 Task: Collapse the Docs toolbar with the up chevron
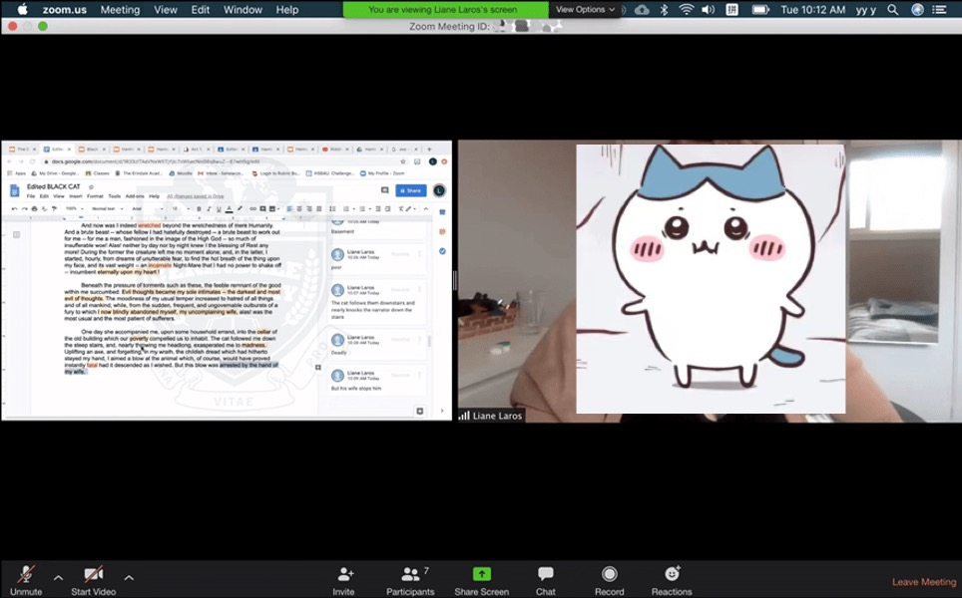pos(426,209)
